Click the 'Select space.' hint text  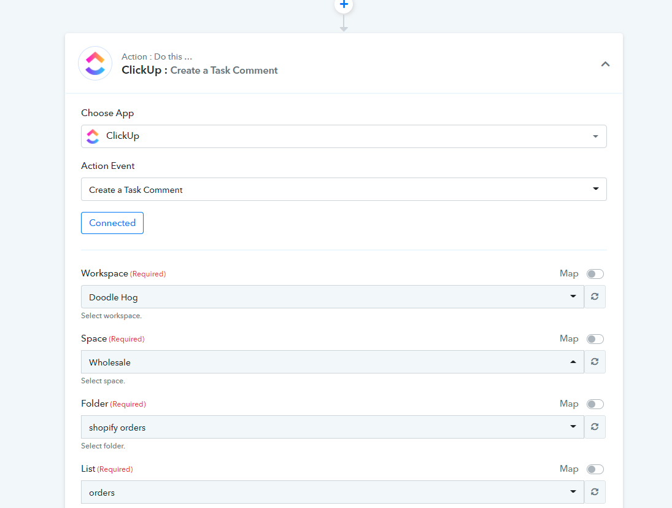tap(103, 381)
